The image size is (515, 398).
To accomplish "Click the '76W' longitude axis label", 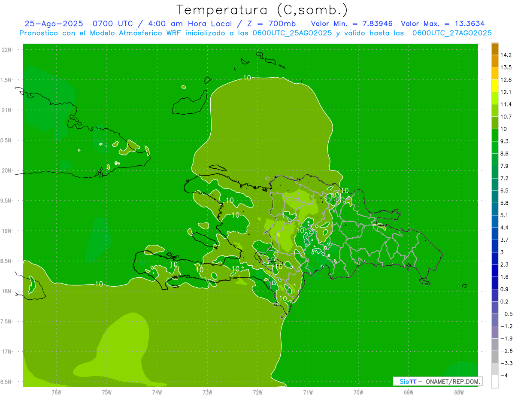I will [56, 392].
